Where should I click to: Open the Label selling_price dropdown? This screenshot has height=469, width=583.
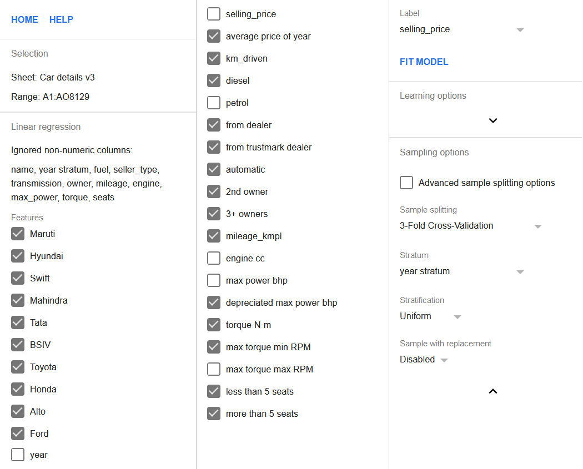pos(462,29)
